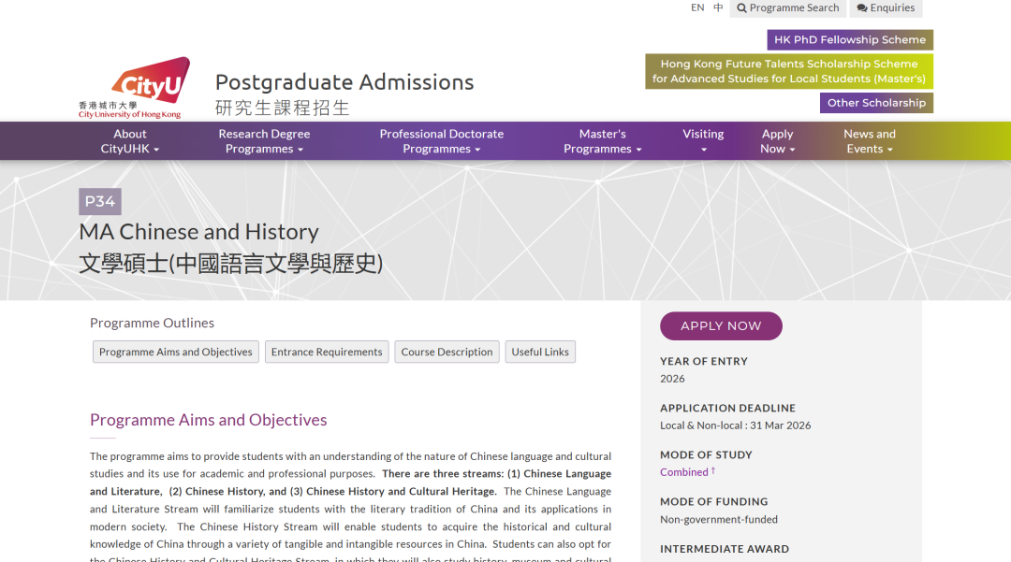The height and width of the screenshot is (562, 1011).
Task: Click the Programme Search magnifier icon
Action: point(742,7)
